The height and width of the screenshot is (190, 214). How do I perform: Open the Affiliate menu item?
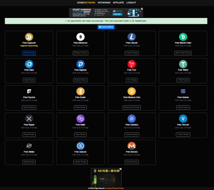tap(119, 3)
